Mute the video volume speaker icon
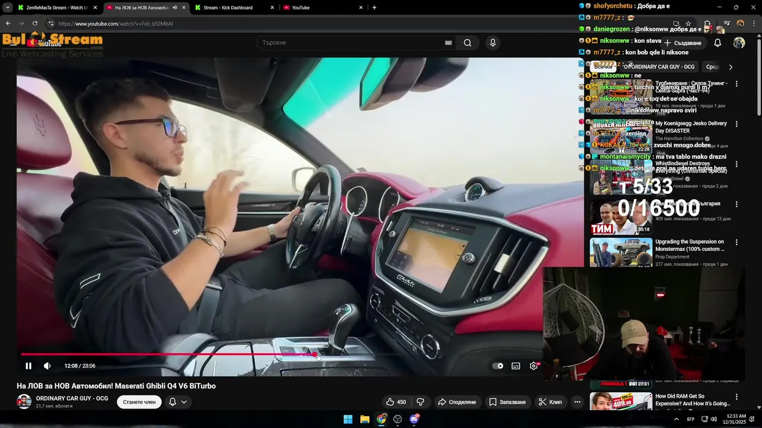762x428 pixels. [47, 366]
